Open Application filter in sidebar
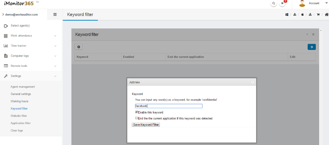 (x=20, y=123)
